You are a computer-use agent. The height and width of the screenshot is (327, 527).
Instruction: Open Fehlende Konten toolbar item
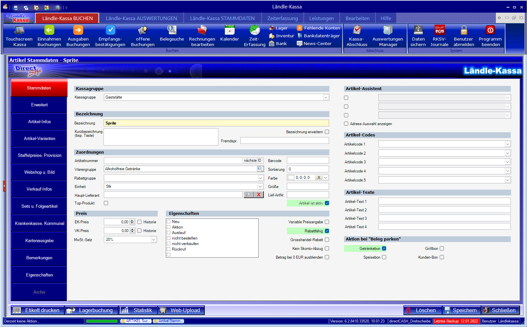tap(318, 28)
